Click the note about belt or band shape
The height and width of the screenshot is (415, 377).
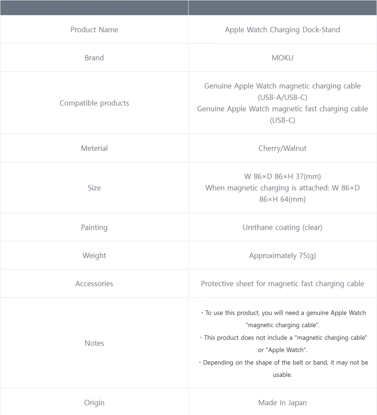pyautogui.click(x=283, y=369)
